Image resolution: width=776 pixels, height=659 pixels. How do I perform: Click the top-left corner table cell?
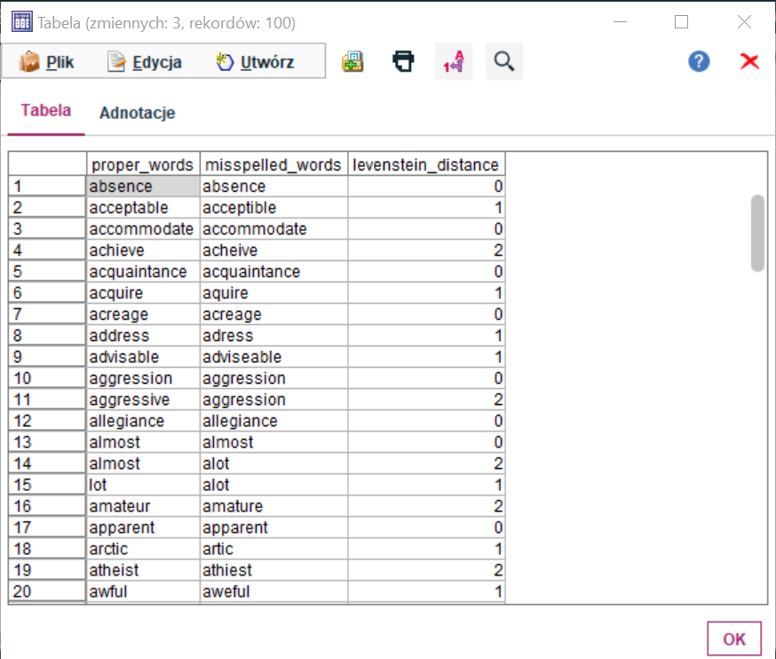coord(47,164)
